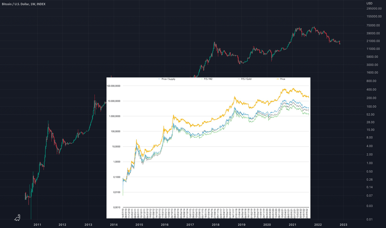Image resolution: width=386 pixels, height=228 pixels.
Task: Click the 0,0010 label on inset chart
Action: click(x=117, y=208)
